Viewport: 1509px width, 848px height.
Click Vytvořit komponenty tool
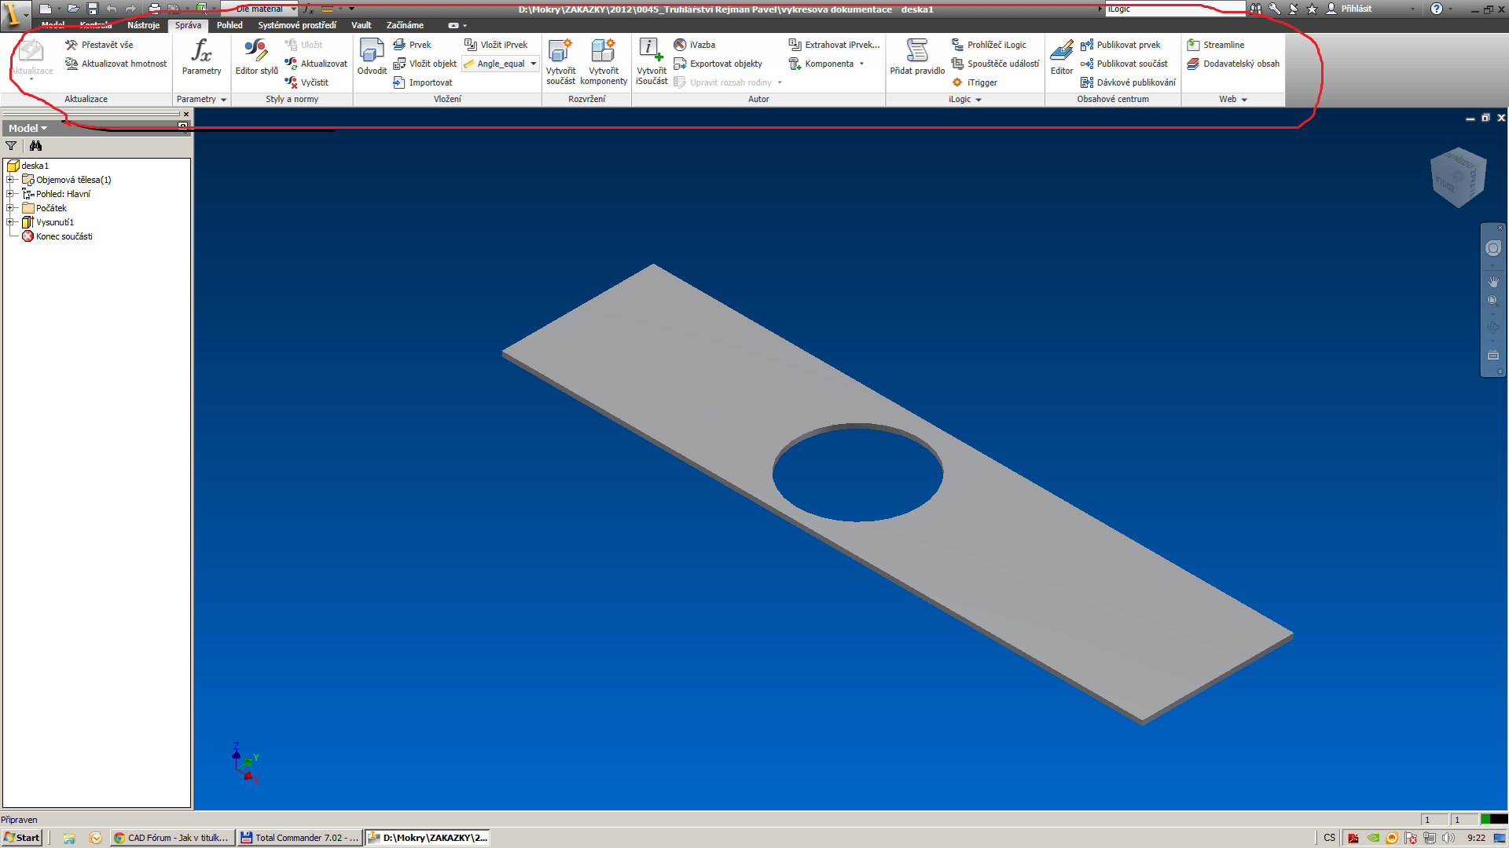(x=604, y=61)
